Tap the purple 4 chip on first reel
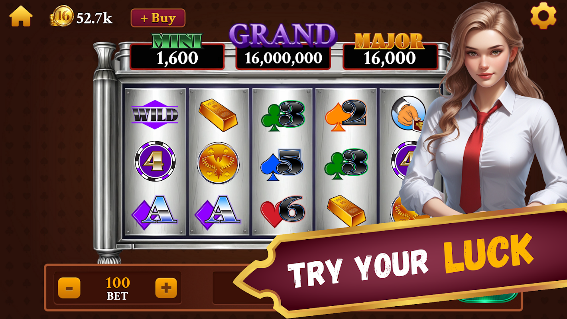This screenshot has height=319, width=567. tap(155, 161)
